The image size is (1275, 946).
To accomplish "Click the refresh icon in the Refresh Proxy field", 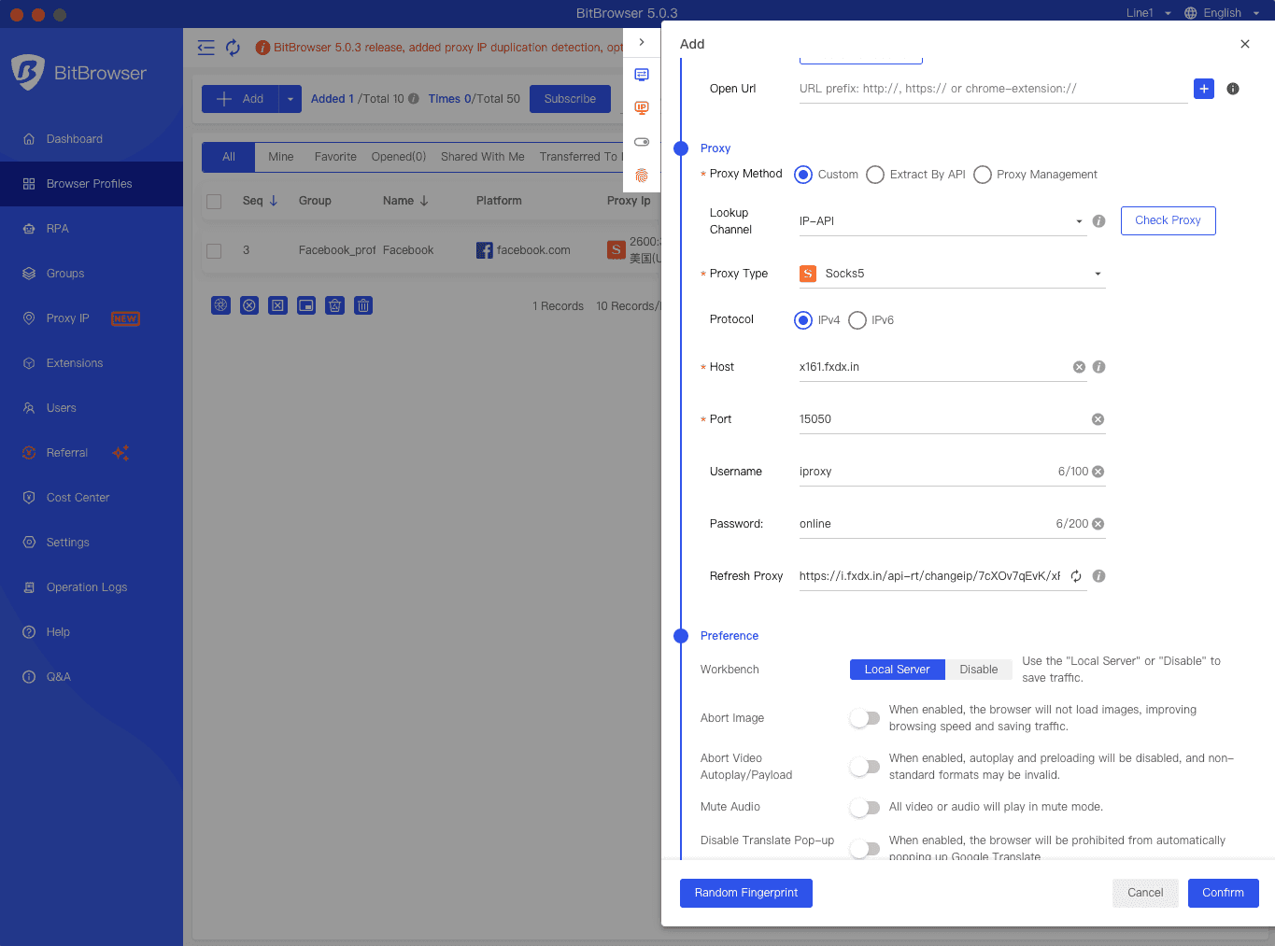I will pos(1076,576).
